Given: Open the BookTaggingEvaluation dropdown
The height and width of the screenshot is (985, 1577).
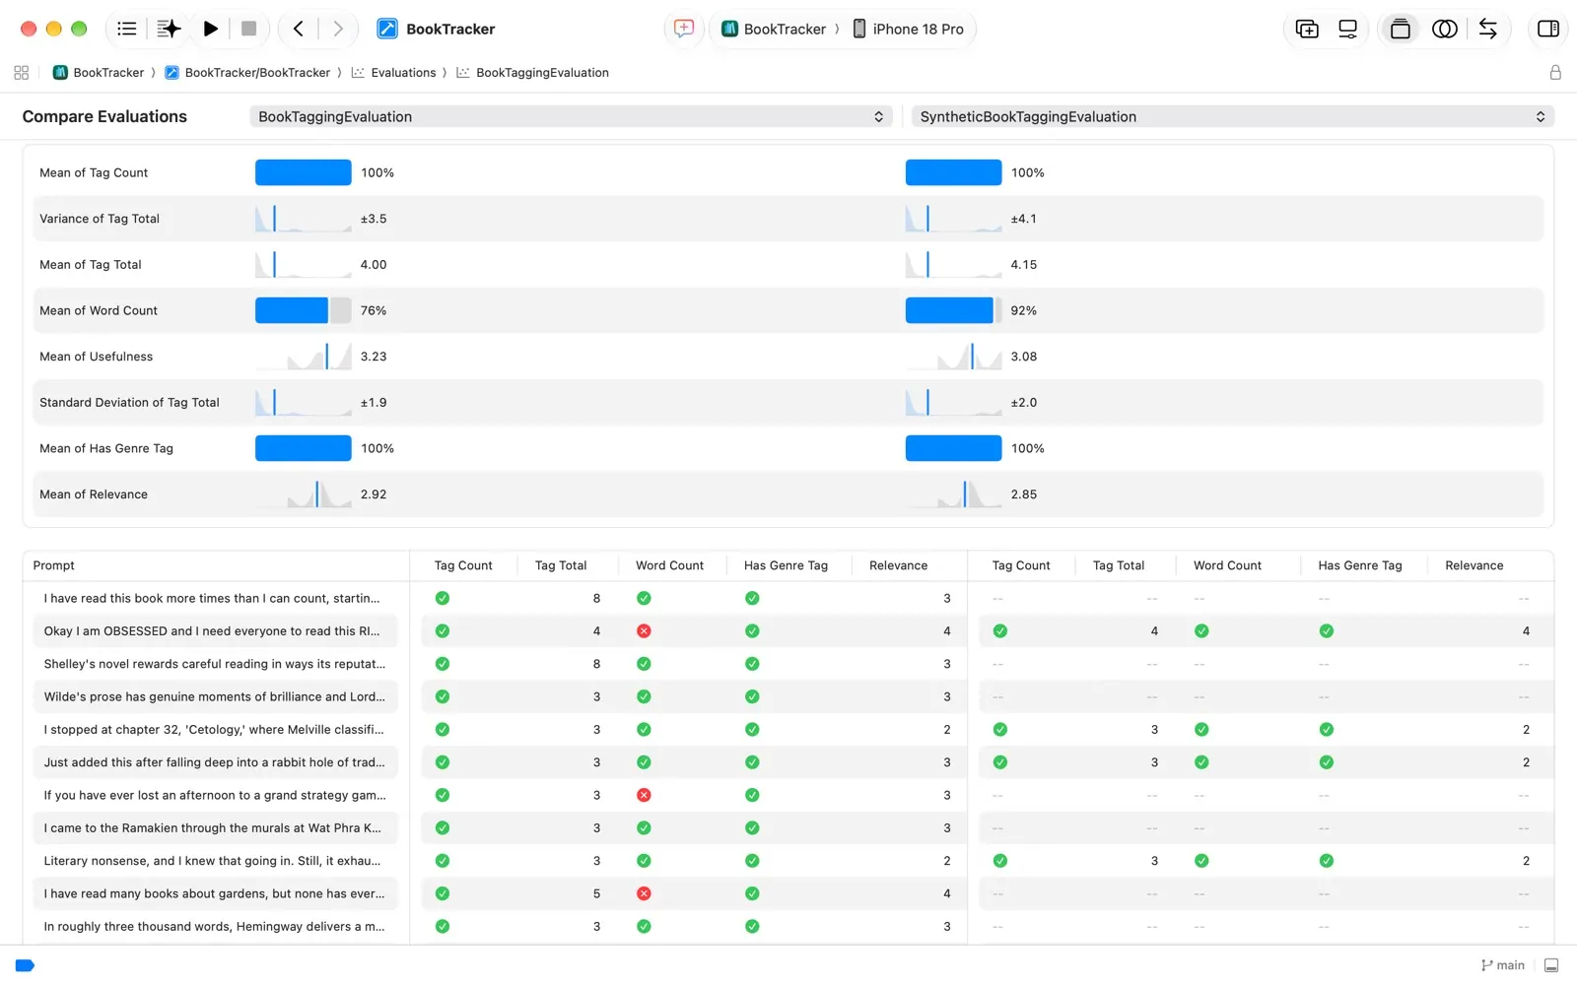Looking at the screenshot, I should pyautogui.click(x=571, y=116).
